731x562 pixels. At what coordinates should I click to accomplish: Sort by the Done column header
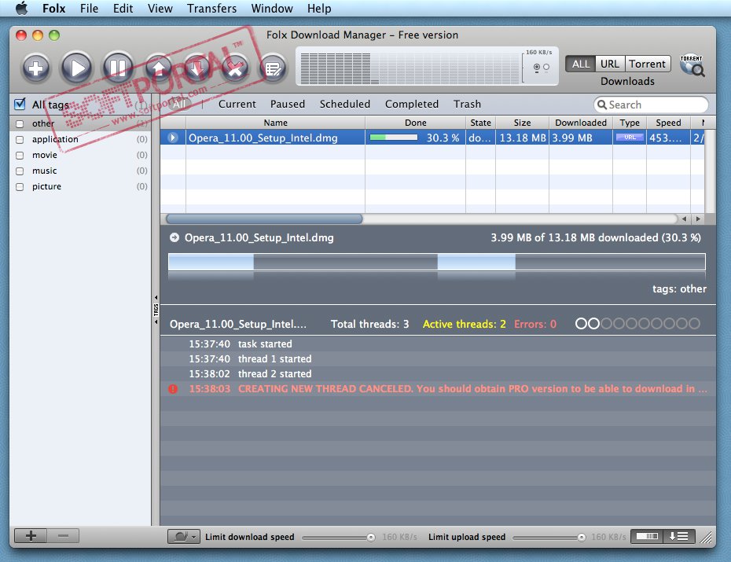pos(415,123)
